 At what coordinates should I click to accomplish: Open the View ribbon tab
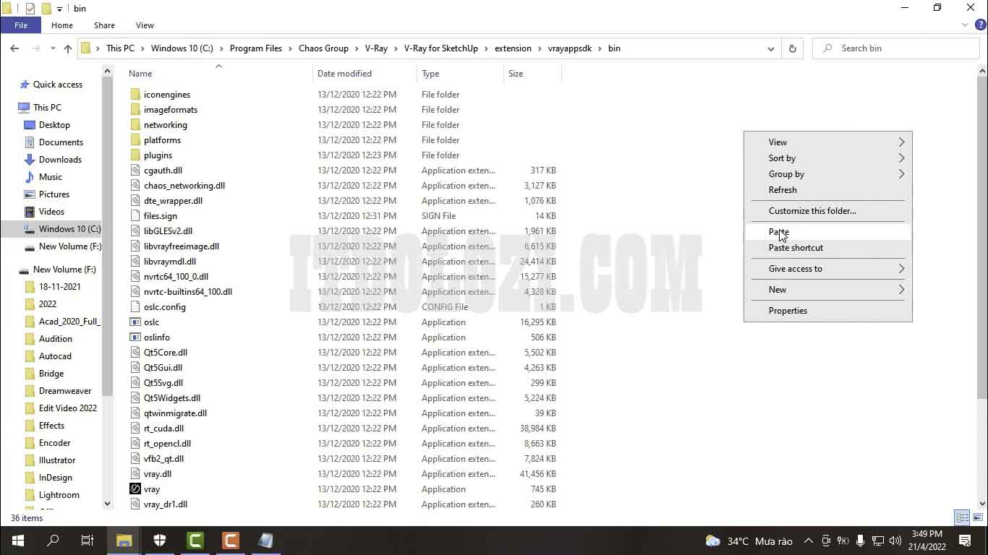(x=145, y=25)
